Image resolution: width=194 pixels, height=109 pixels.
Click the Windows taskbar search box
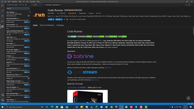click(x=22, y=107)
